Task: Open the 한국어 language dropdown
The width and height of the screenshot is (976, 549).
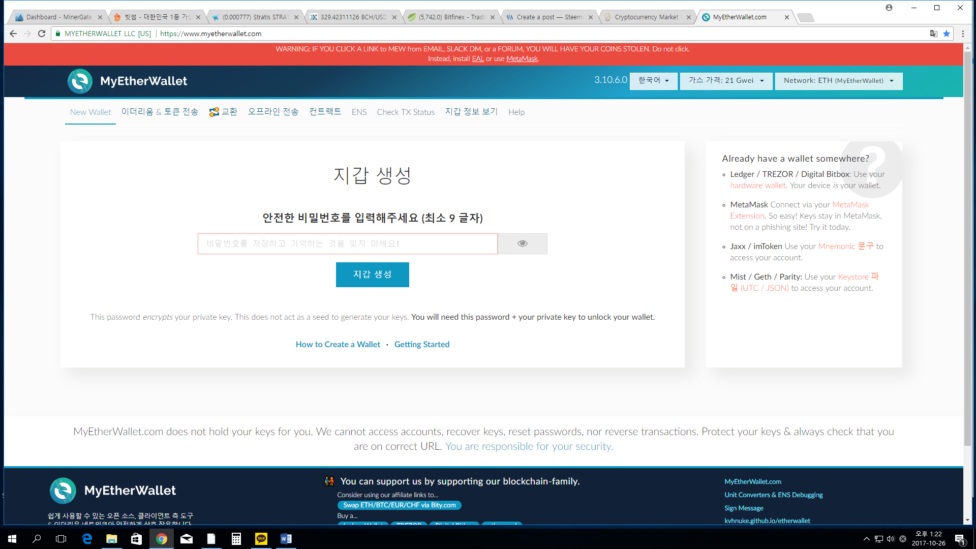Action: click(x=653, y=81)
